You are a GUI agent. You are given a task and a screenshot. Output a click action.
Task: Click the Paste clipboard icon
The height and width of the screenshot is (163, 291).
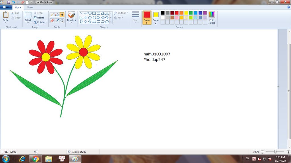click(x=6, y=15)
